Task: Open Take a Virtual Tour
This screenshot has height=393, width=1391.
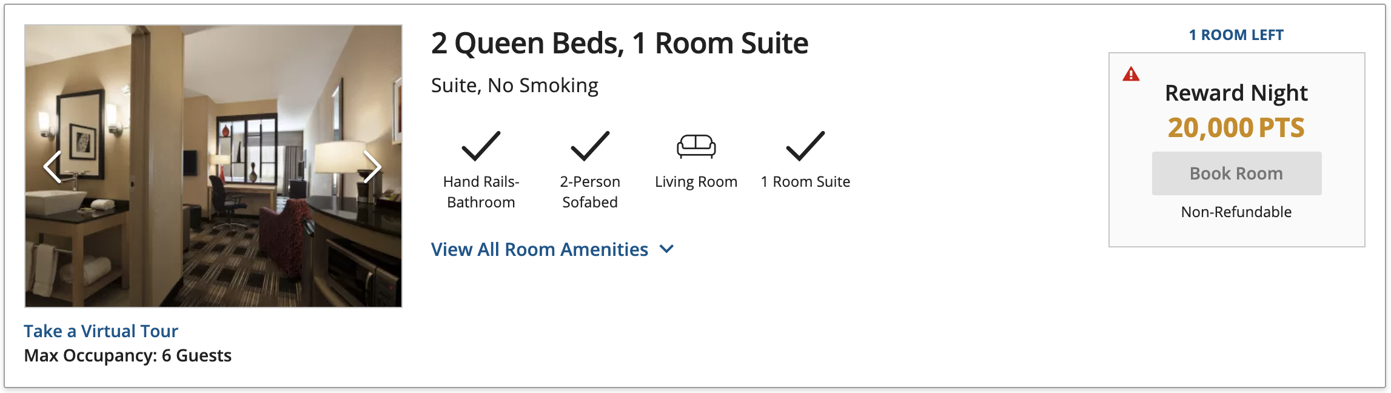Action: click(x=101, y=331)
